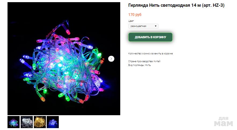This screenshot has width=237, height=130.
Task: Click the word Китай
Action: (157, 61)
